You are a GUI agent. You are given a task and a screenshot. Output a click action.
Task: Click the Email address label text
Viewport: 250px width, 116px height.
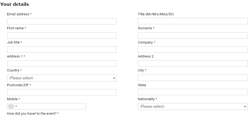click(18, 14)
